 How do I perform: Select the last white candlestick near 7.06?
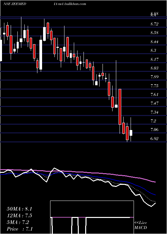click(131, 133)
